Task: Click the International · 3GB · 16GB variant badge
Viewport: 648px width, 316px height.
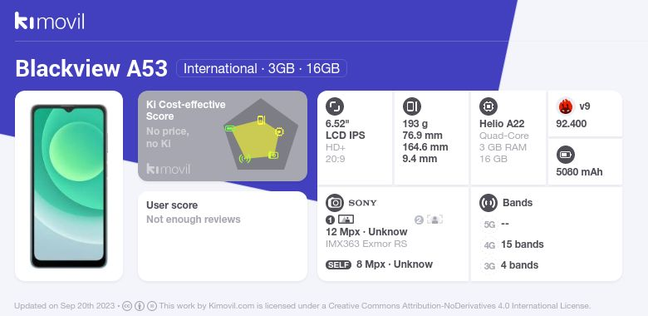Action: tap(262, 68)
